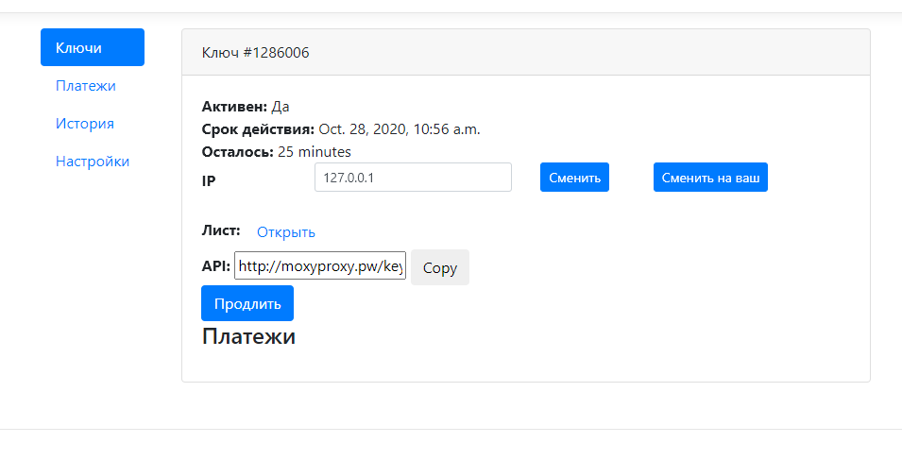
Task: Focus the API URL text field
Action: tap(320, 265)
